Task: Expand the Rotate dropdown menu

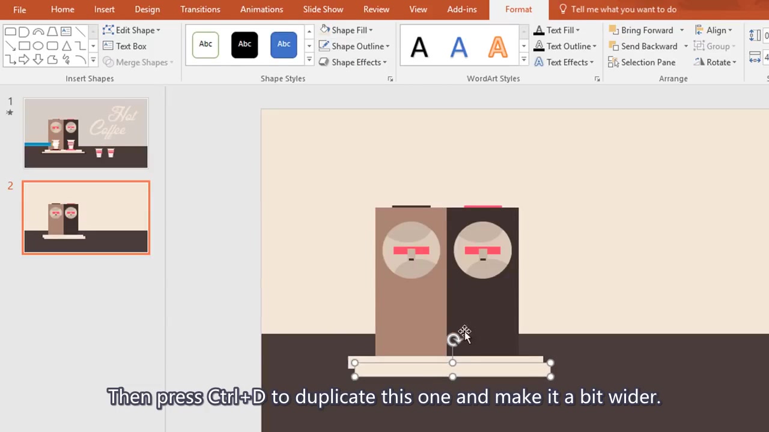Action: coord(734,62)
